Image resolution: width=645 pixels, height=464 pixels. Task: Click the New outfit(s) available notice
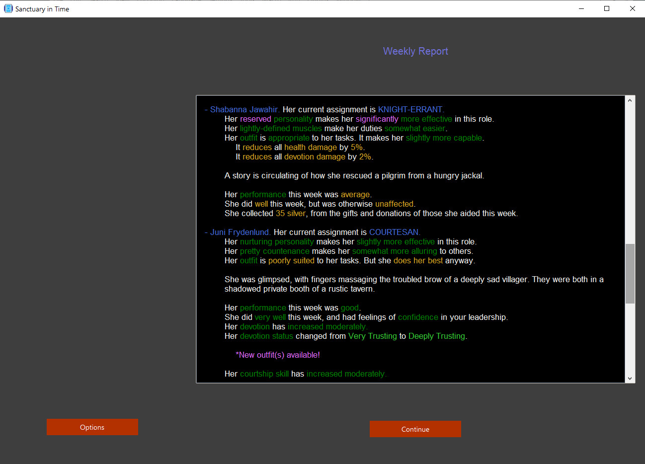pos(278,355)
